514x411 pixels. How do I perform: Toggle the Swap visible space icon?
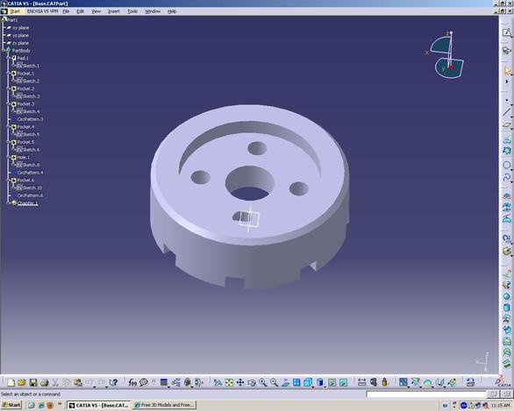343,382
